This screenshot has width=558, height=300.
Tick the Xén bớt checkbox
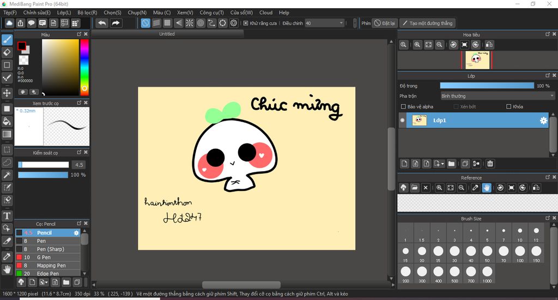(x=456, y=106)
